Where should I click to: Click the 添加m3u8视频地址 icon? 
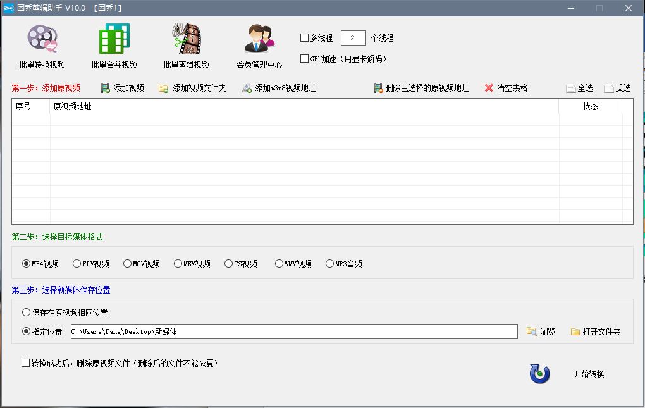[x=247, y=89]
